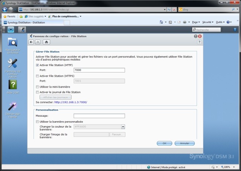
Task: Open the IE help question mark icon
Action: coord(228,22)
